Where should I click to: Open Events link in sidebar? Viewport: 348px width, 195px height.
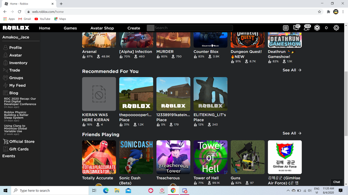click(x=9, y=156)
